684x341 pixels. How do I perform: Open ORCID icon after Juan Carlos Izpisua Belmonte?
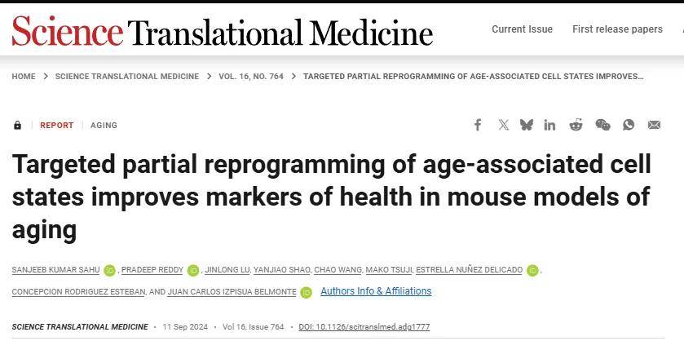(x=307, y=292)
